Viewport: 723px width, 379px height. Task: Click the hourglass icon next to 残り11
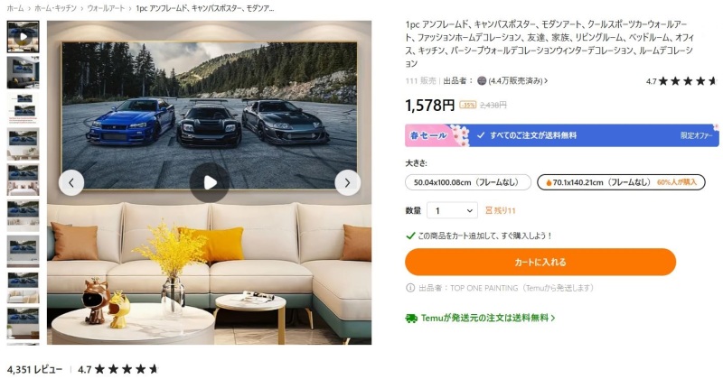pos(489,210)
